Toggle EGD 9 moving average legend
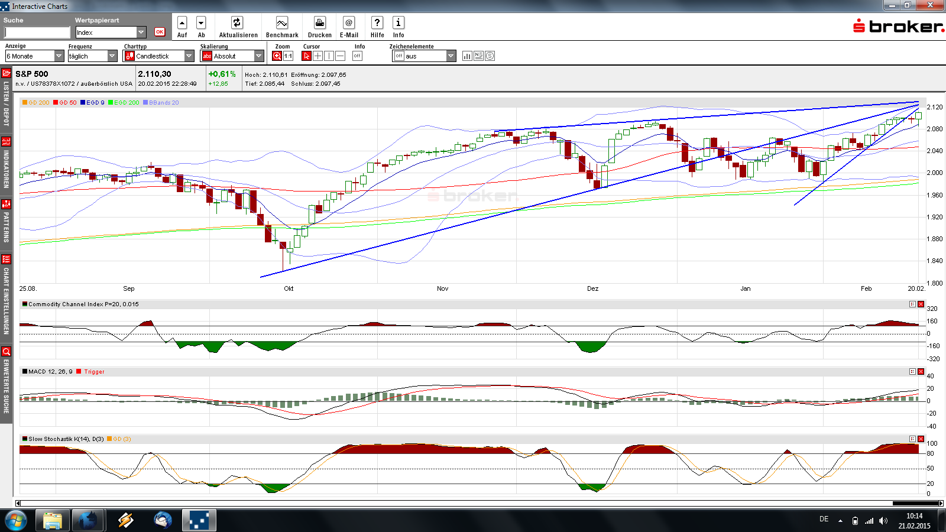This screenshot has height=532, width=946. tap(92, 103)
